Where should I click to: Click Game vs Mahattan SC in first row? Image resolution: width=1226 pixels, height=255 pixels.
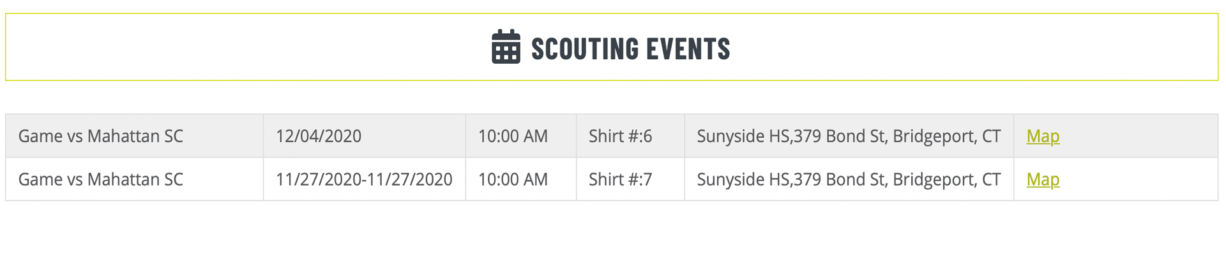click(x=100, y=136)
